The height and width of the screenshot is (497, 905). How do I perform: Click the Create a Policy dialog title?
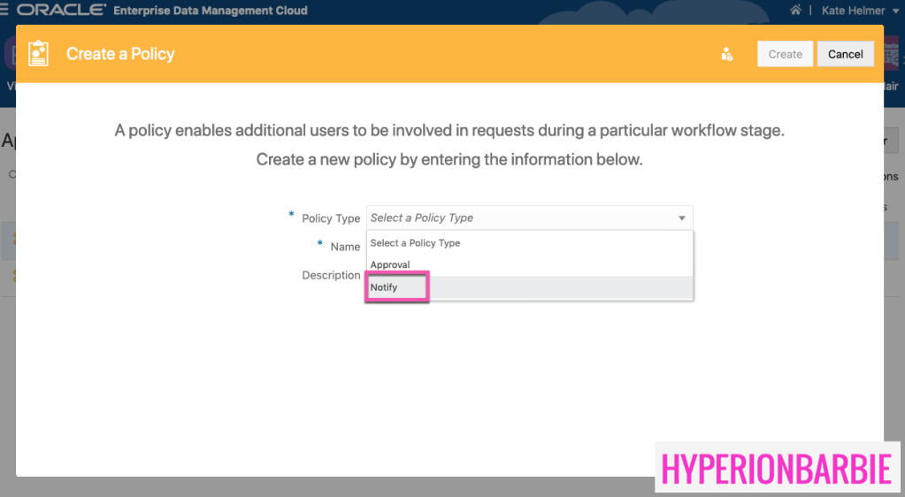coord(120,54)
